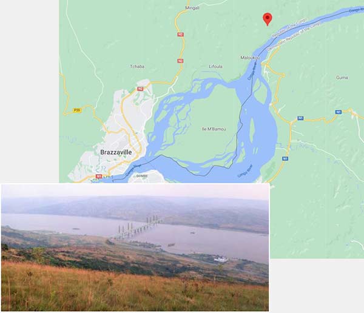Click the Lifoula place label
The width and height of the screenshot is (364, 313).
(215, 66)
